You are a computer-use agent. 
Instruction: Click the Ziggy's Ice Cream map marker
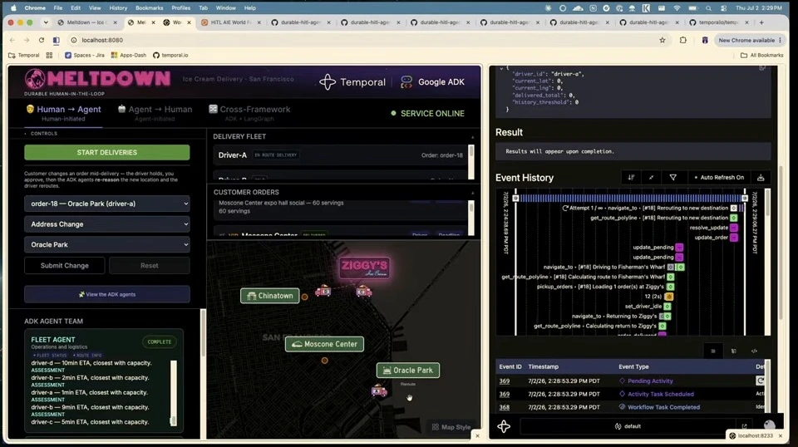[x=364, y=268]
